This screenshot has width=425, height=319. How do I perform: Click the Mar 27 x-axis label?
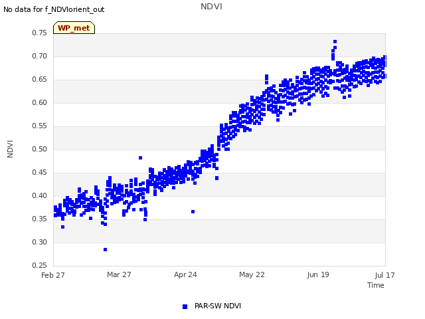click(x=119, y=274)
